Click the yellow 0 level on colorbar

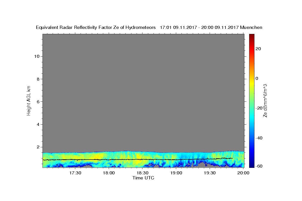pyautogui.click(x=252, y=78)
